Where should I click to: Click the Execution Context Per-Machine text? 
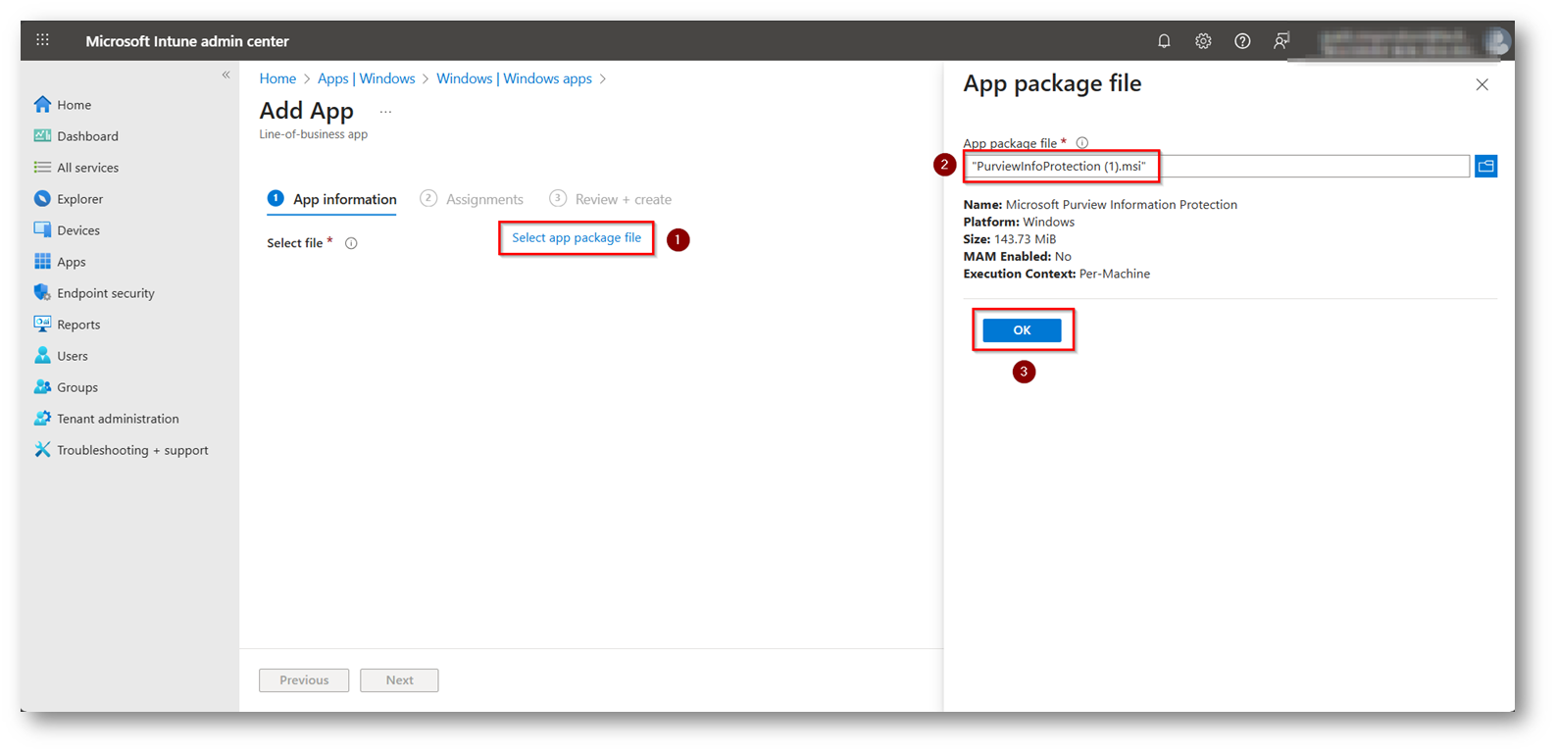pos(1057,274)
